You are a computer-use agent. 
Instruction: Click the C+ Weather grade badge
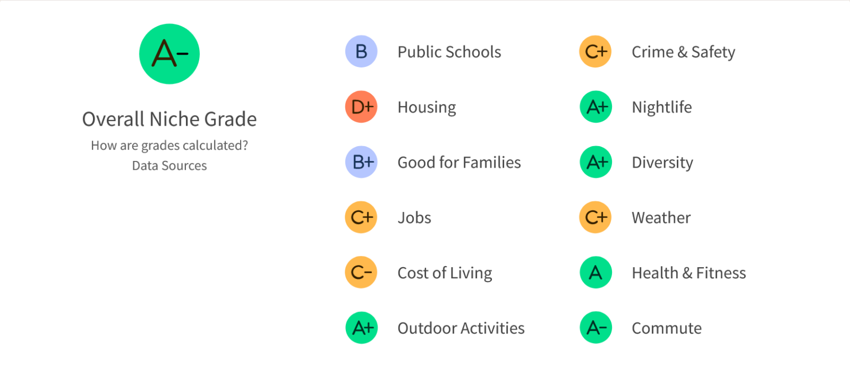(596, 217)
